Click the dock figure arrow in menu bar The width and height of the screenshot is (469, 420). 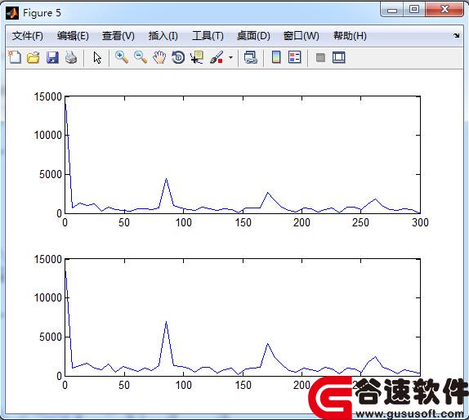[x=456, y=36]
